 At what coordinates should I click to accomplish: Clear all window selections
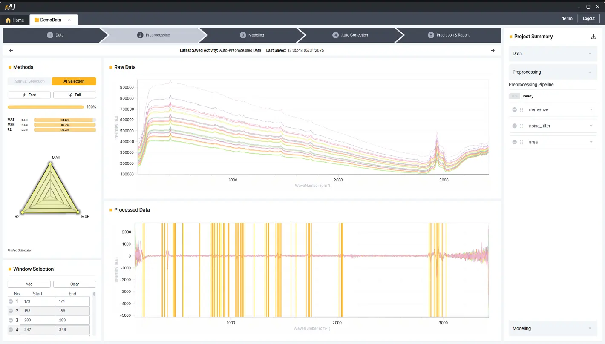[75, 284]
